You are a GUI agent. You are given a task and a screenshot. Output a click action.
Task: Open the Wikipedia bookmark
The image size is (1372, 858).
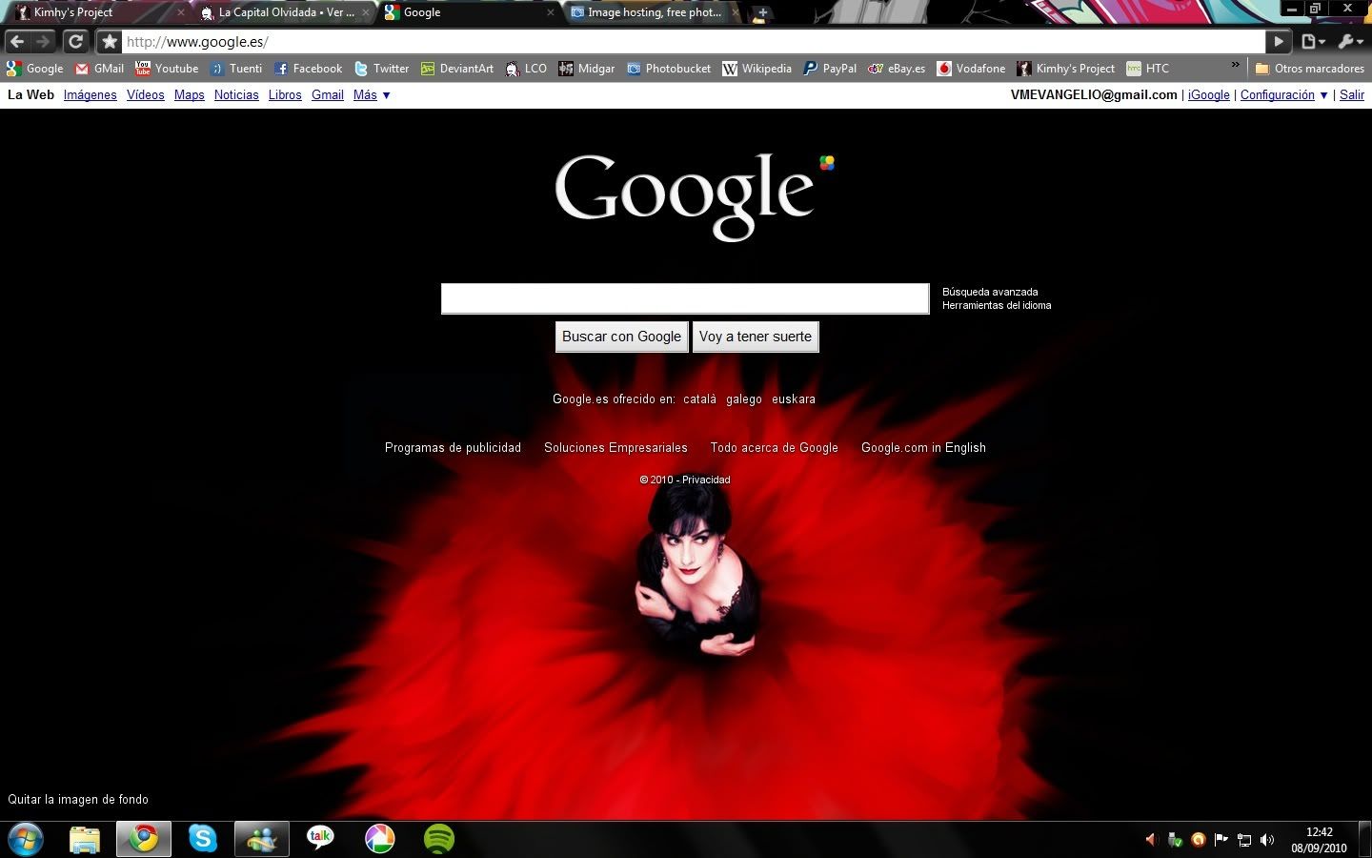pos(757,69)
